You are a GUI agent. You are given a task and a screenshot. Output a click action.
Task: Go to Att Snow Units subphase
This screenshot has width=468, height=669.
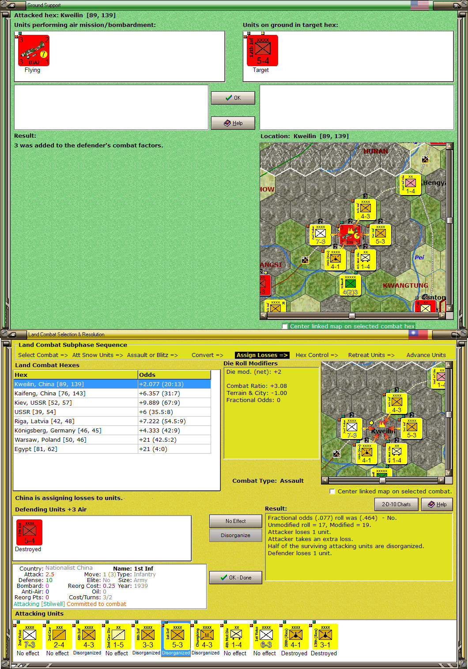coord(98,355)
